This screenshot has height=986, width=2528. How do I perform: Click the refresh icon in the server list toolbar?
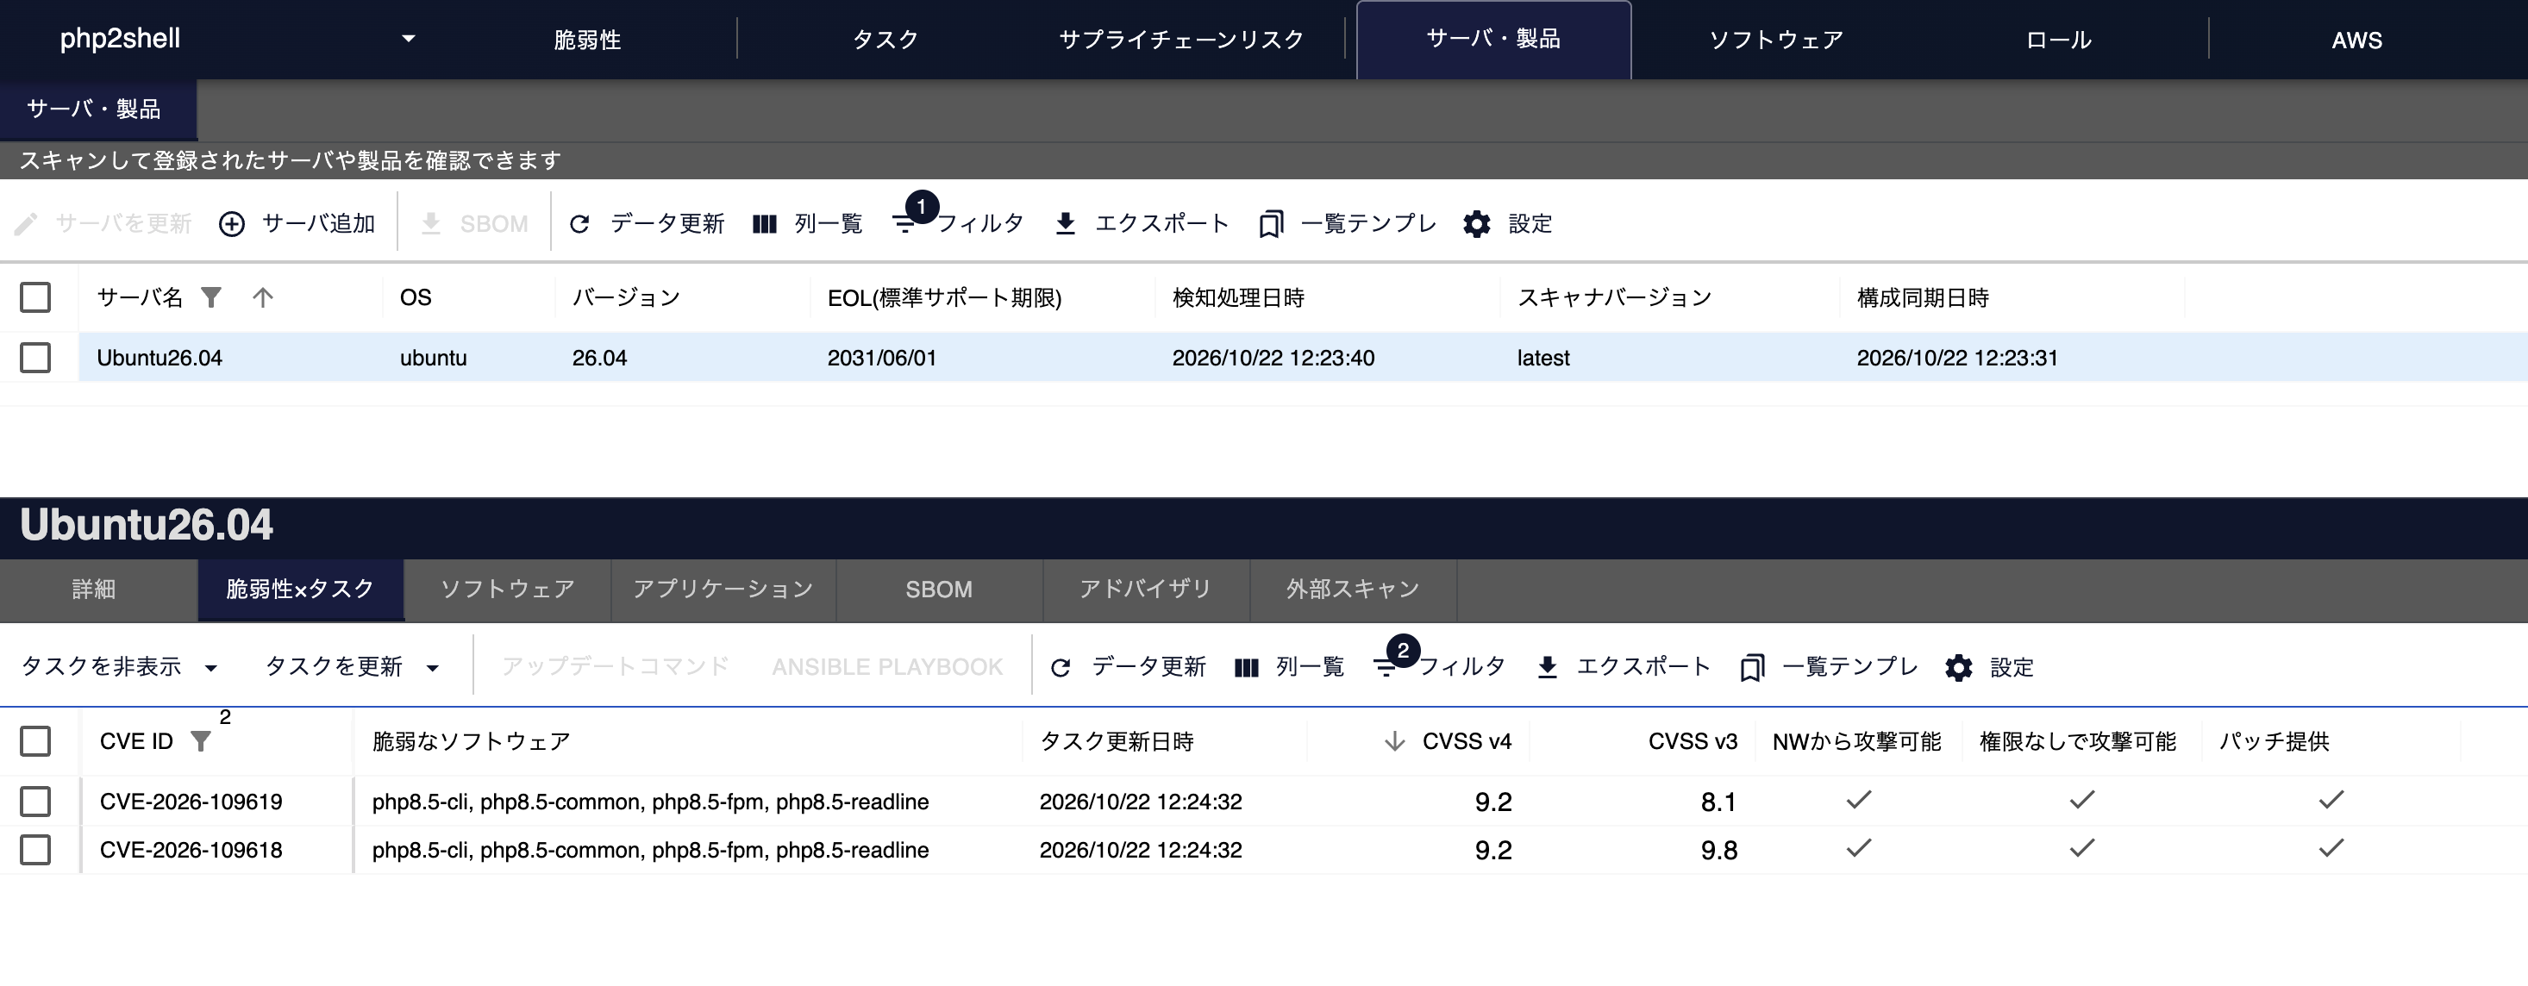579,224
